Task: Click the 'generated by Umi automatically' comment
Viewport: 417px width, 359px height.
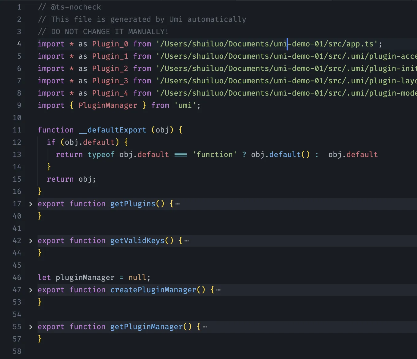Action: pos(178,19)
